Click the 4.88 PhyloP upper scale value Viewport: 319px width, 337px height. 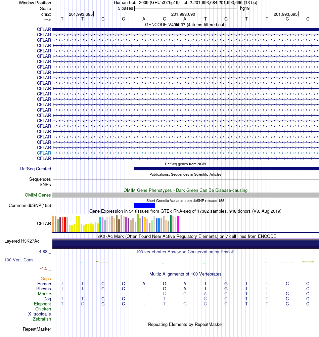43,251
